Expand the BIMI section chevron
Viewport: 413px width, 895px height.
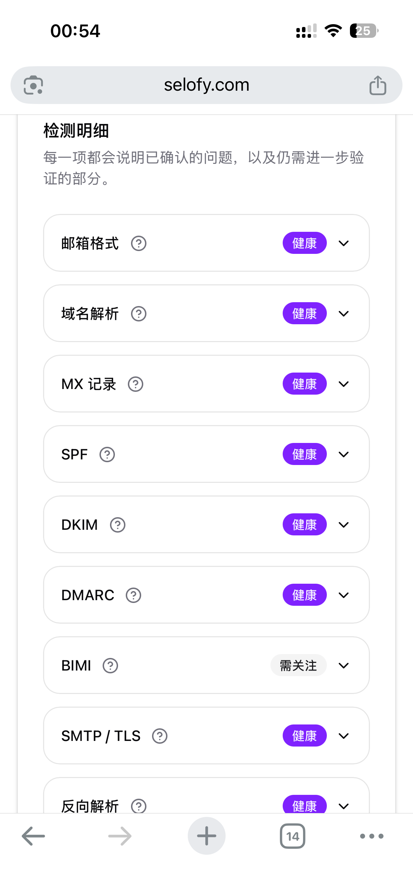[x=344, y=666]
